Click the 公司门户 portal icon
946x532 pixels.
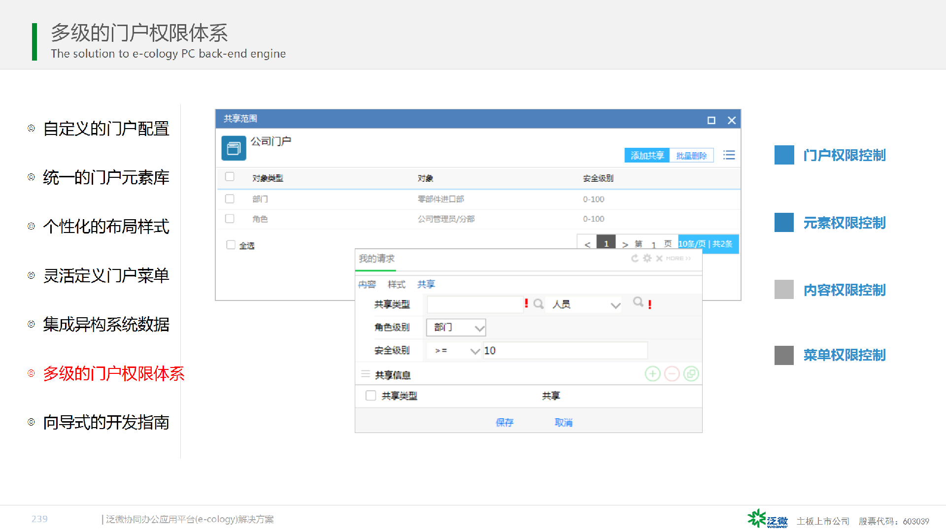(x=234, y=148)
